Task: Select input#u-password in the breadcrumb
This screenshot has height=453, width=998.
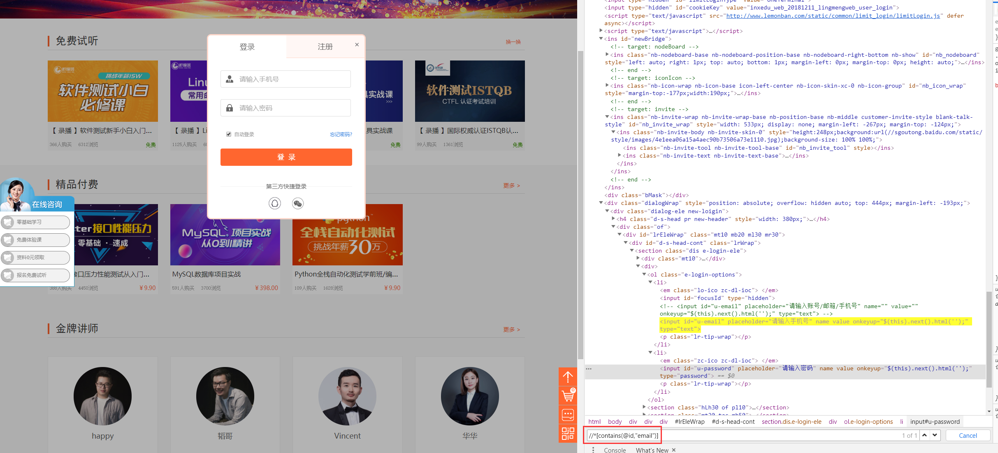Action: point(935,421)
